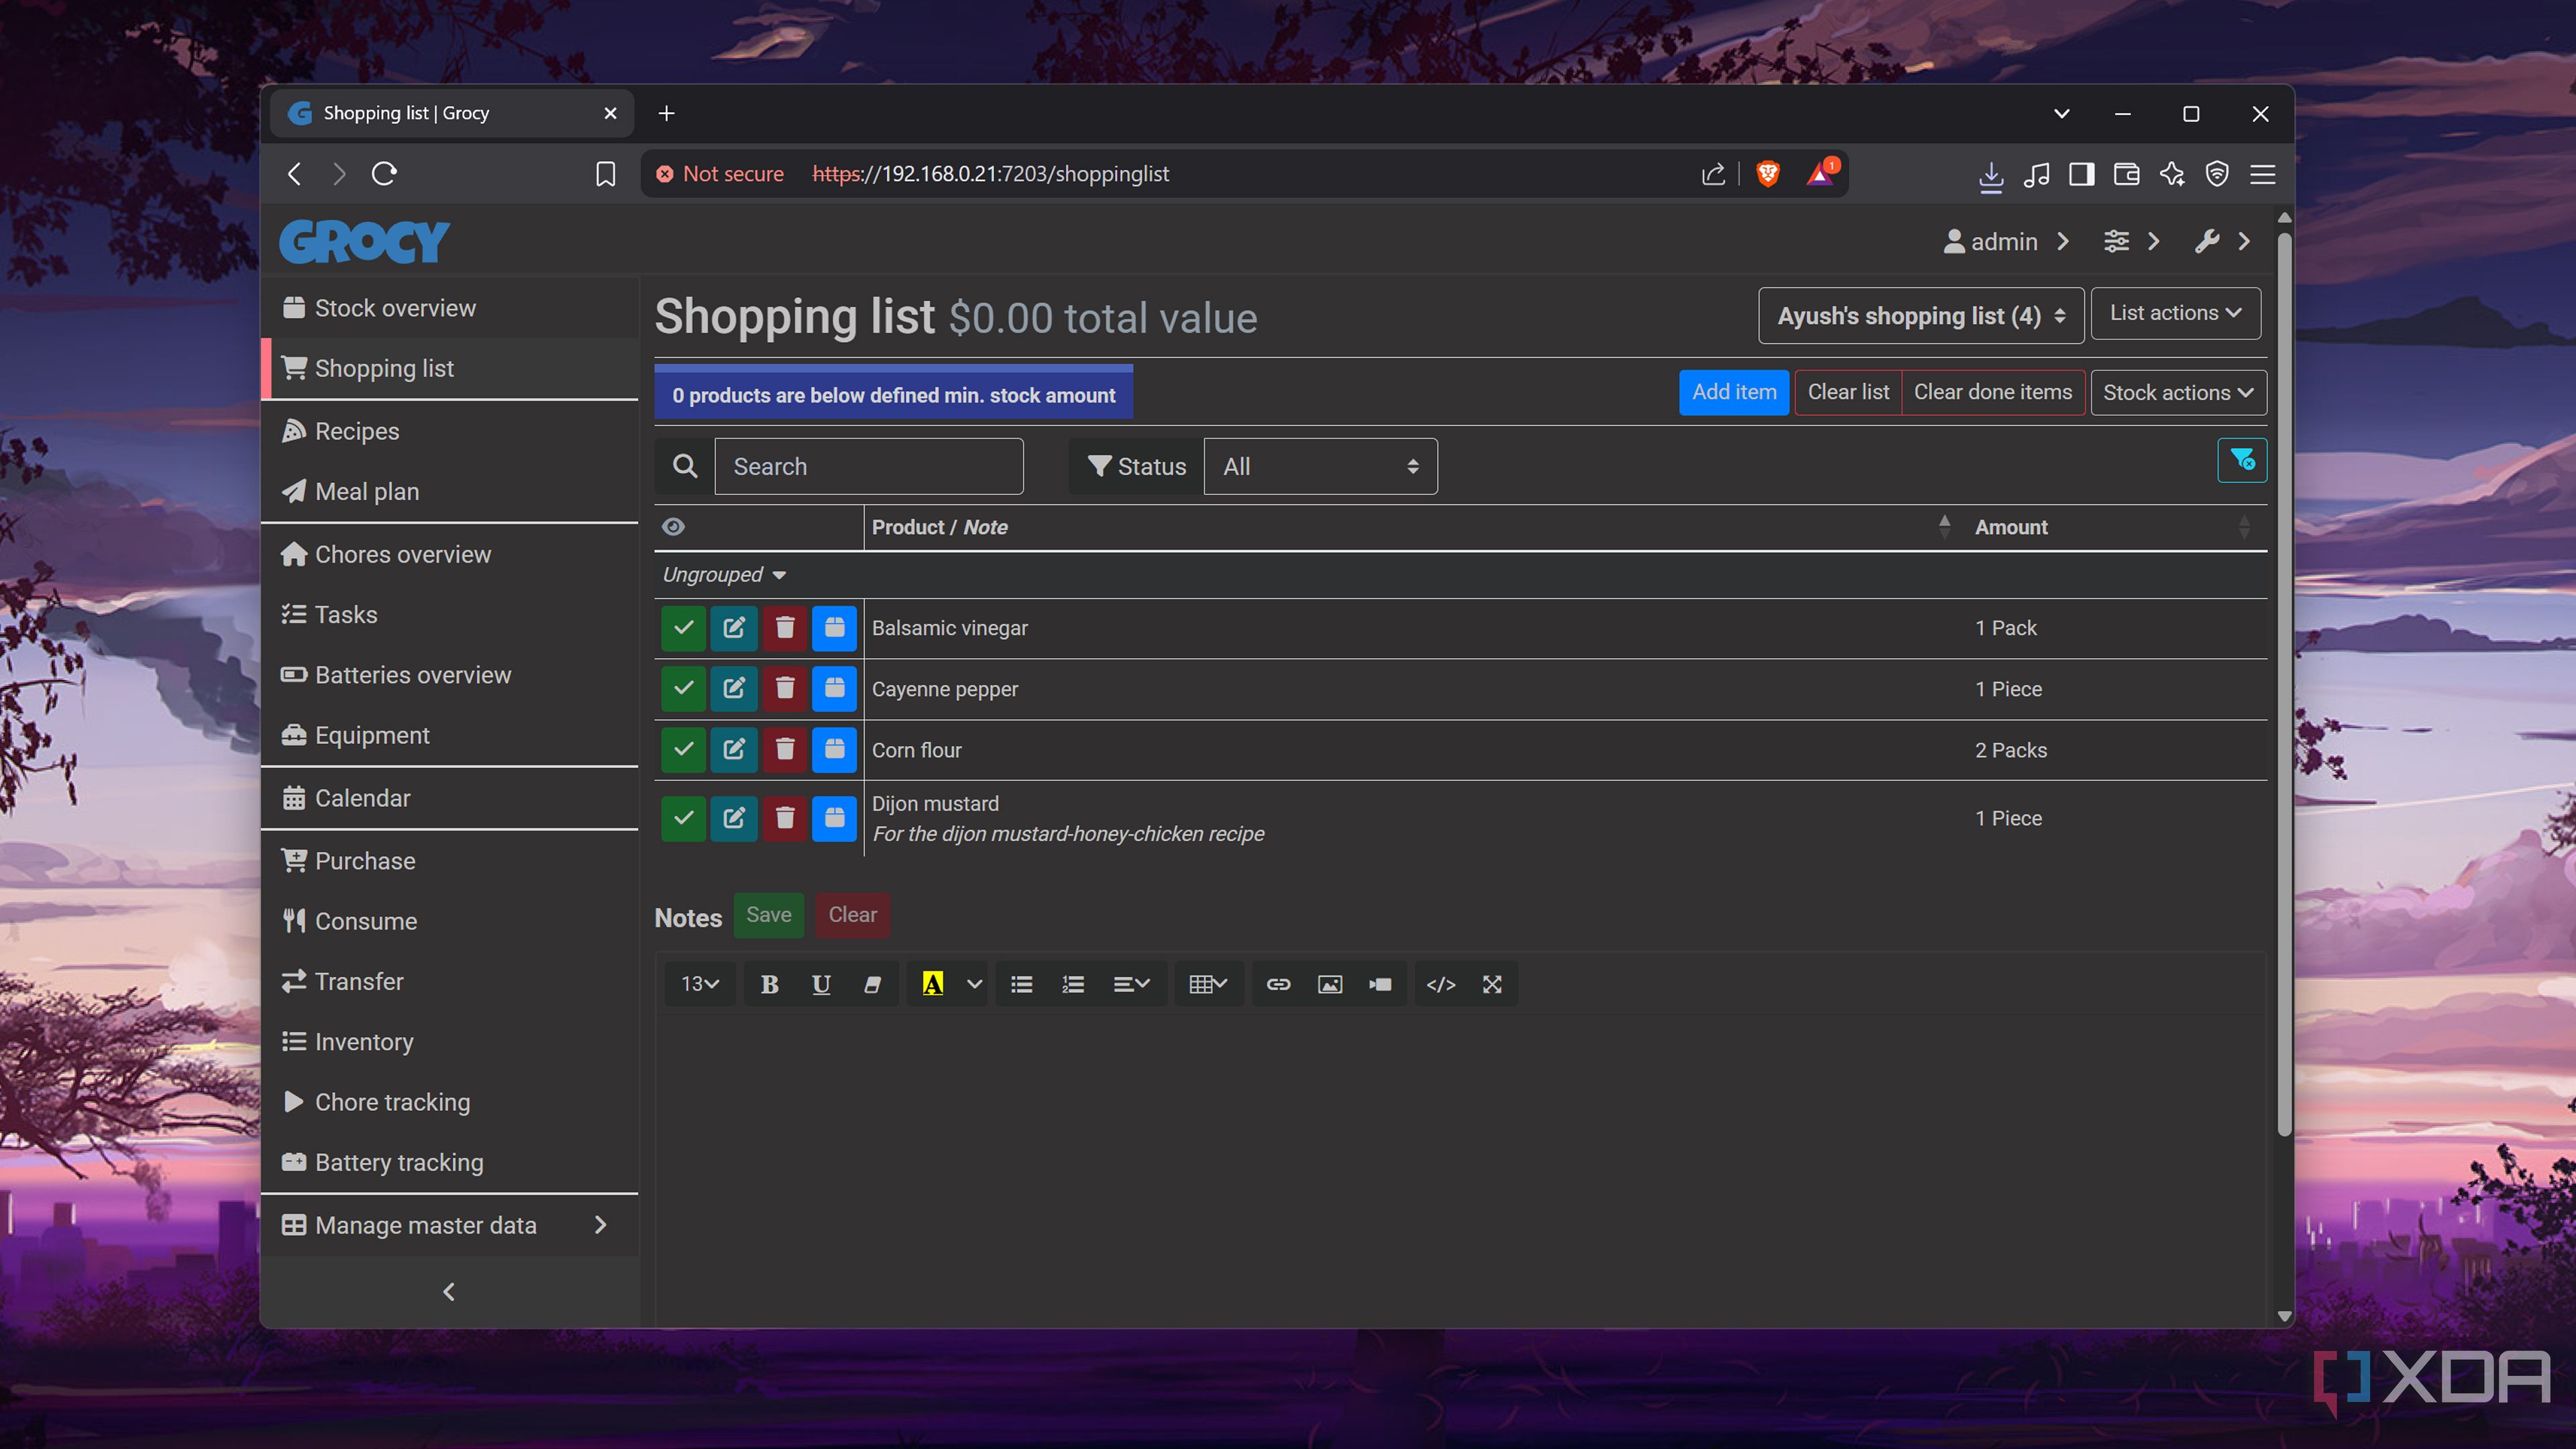Edit the Balsamic vinegar item

point(734,628)
